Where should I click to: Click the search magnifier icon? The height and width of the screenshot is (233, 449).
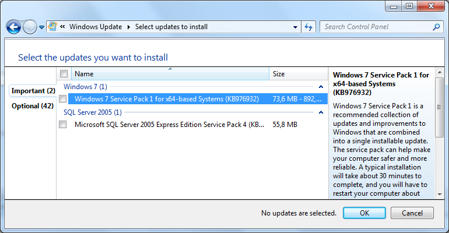coord(436,27)
